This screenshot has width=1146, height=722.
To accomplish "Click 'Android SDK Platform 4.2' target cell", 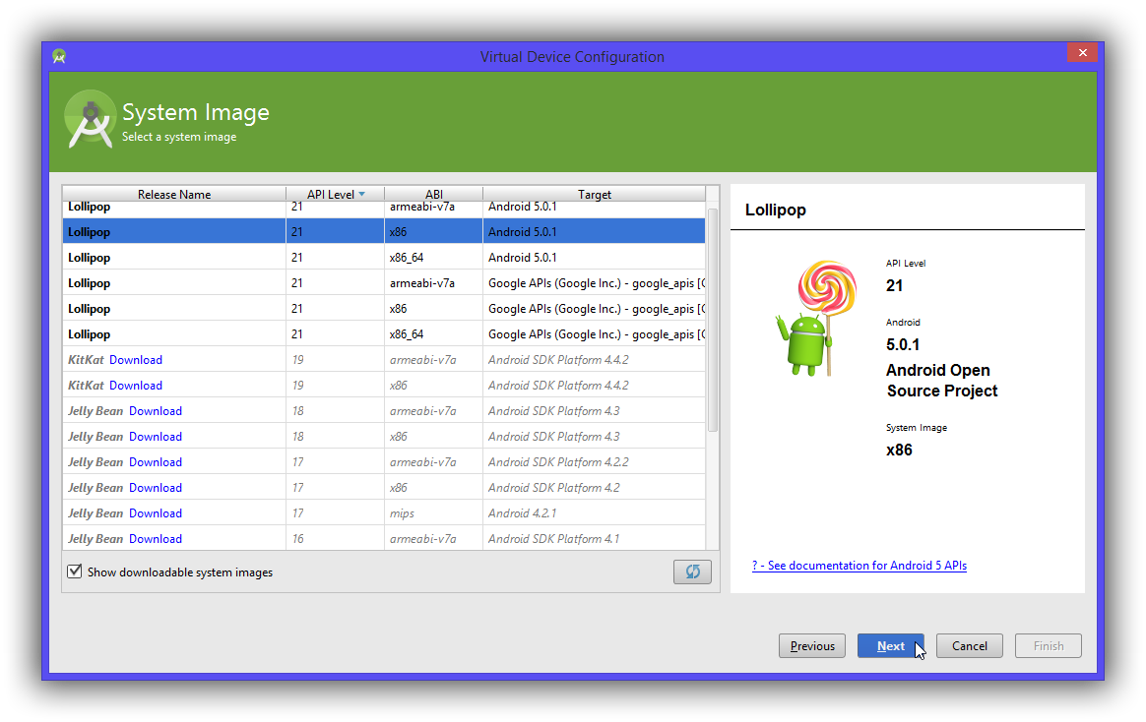I will [x=554, y=488].
